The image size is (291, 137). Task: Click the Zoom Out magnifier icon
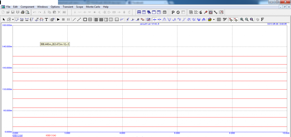tap(247, 20)
